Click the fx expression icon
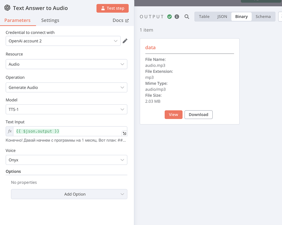 click(10, 131)
